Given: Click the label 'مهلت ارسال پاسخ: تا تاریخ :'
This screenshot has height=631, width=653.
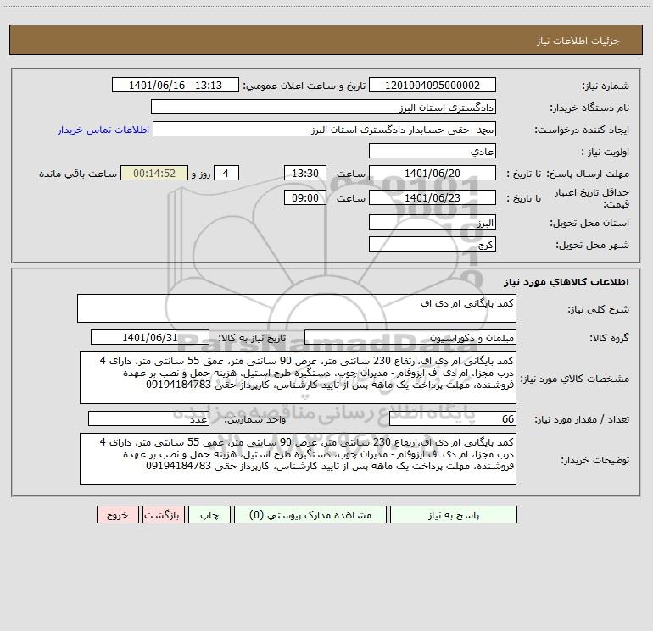Looking at the screenshot, I should 567,174.
